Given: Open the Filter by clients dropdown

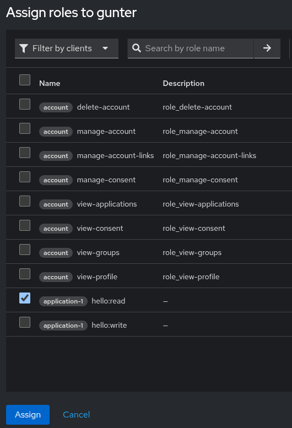Looking at the screenshot, I should [x=67, y=48].
